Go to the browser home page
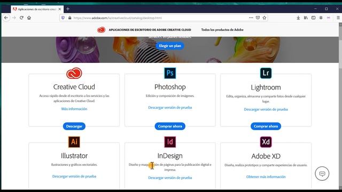 (29, 18)
